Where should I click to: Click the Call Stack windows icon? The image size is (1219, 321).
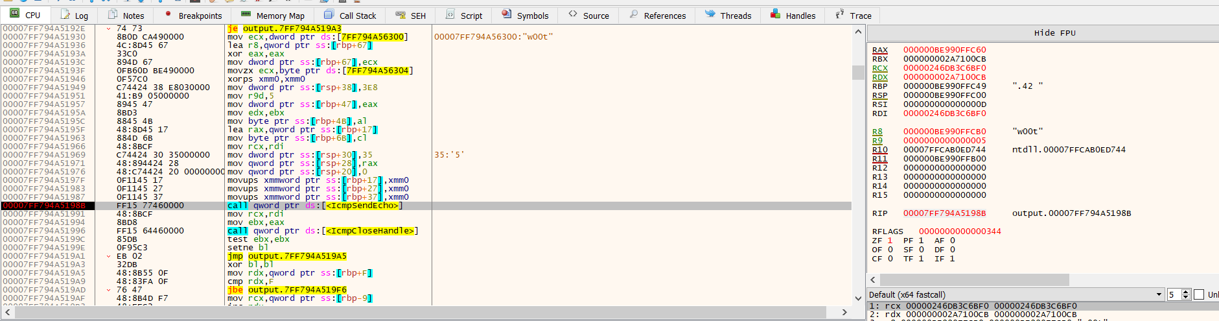point(329,14)
